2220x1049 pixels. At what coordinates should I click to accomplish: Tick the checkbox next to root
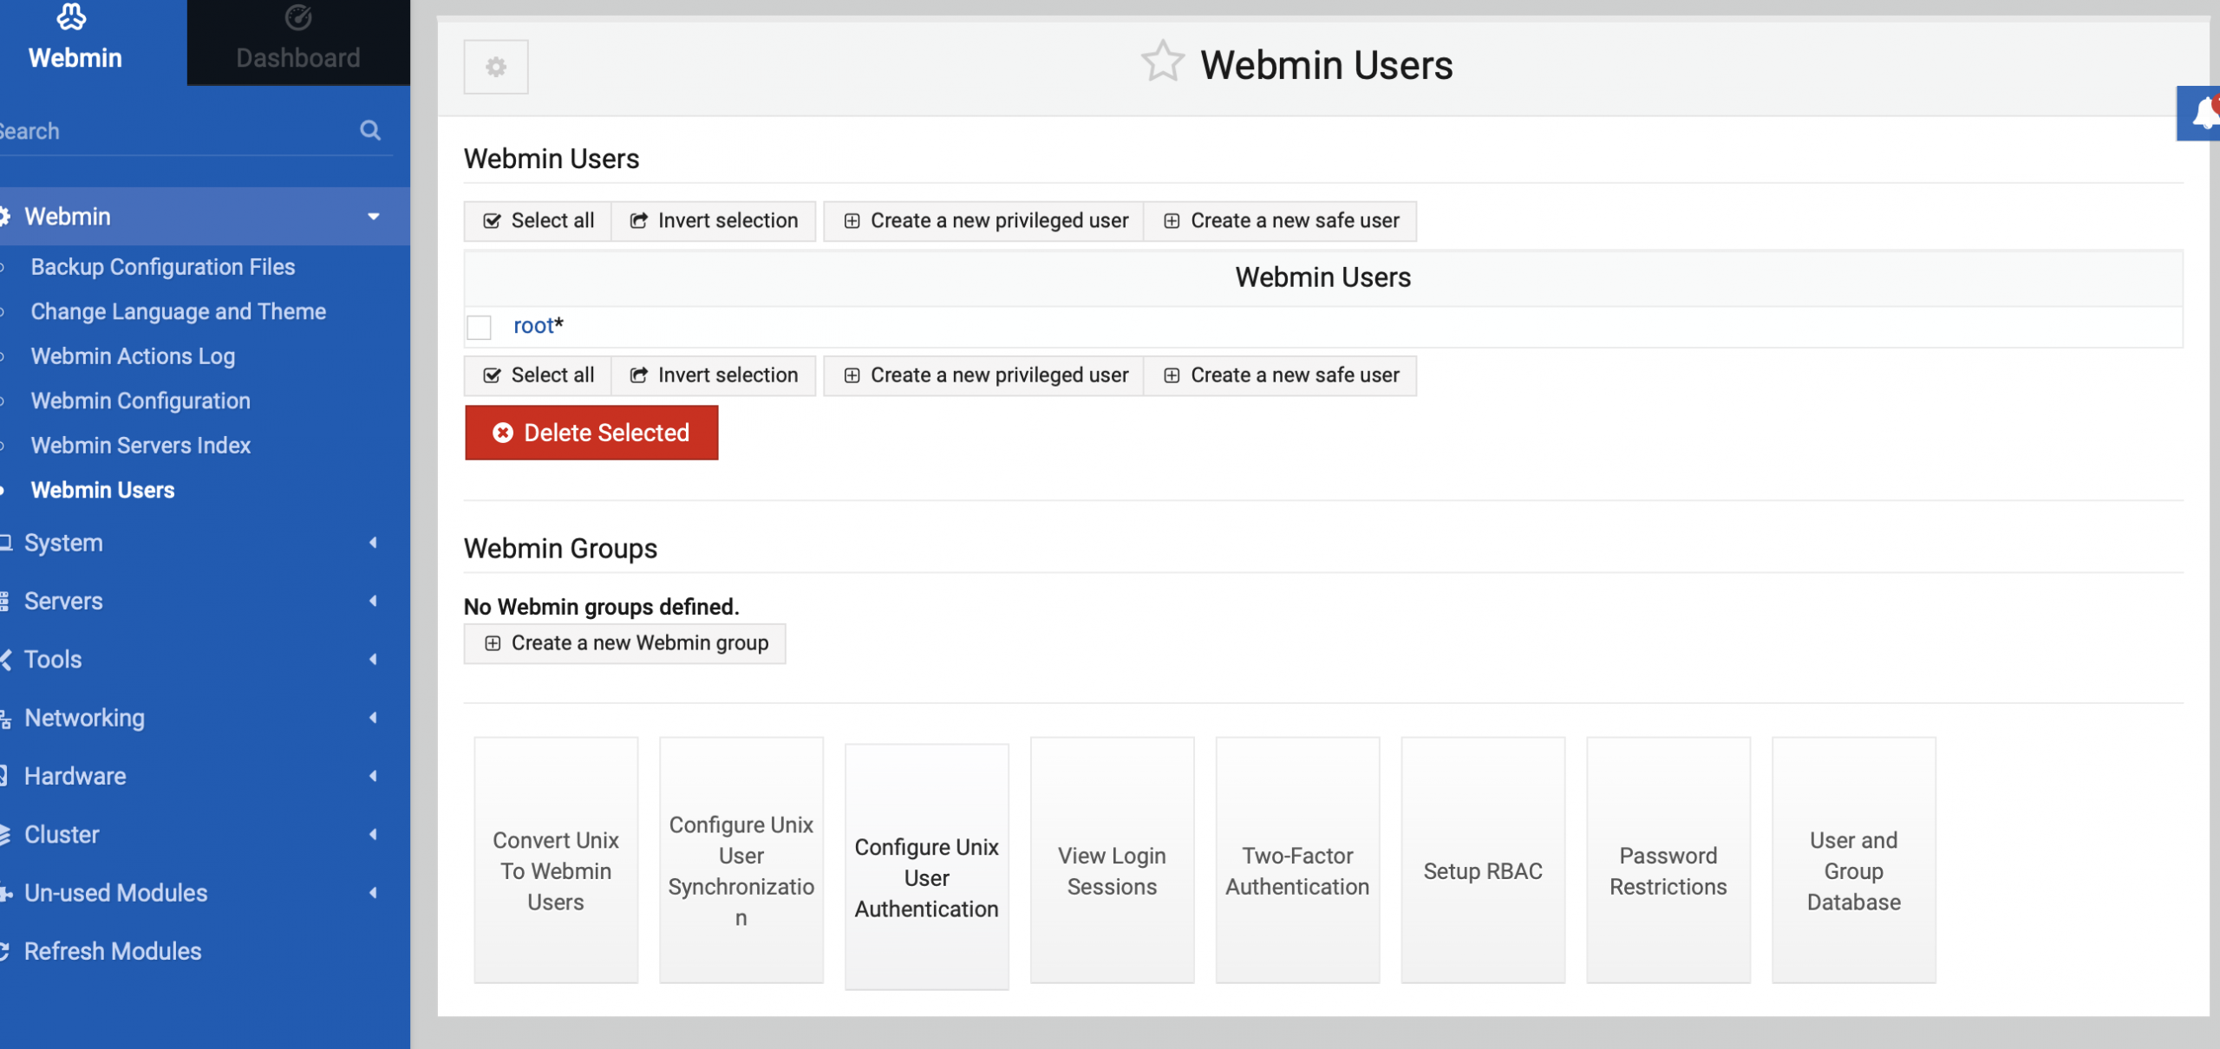pos(479,327)
